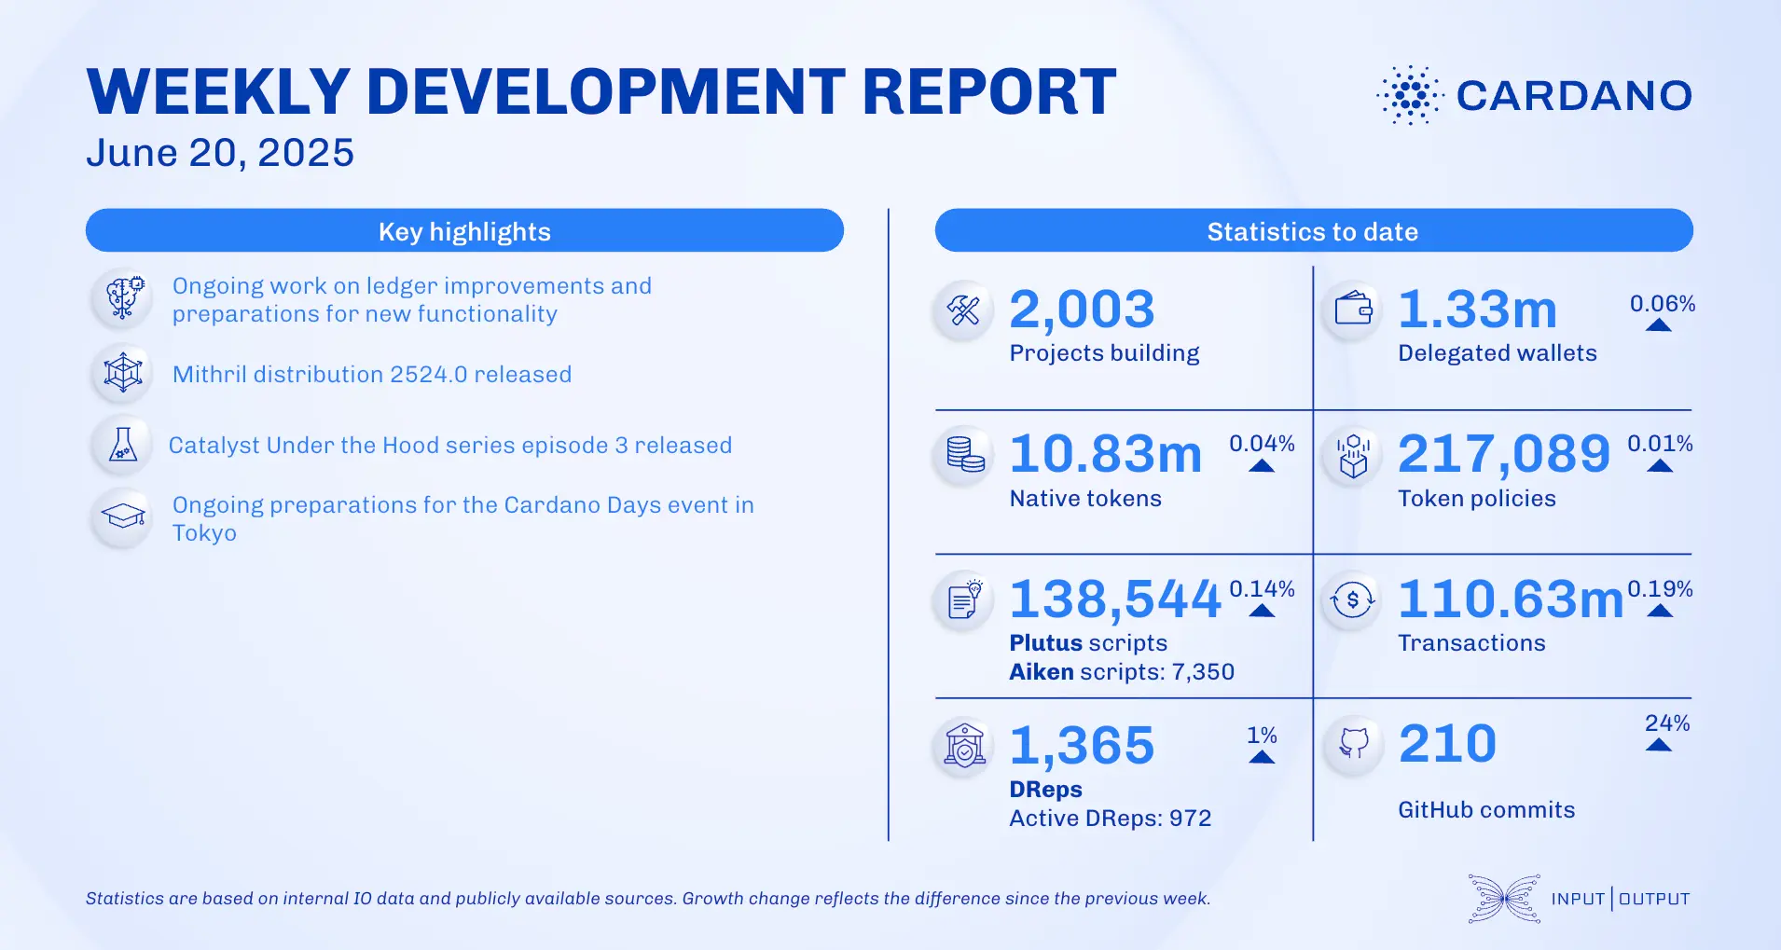The height and width of the screenshot is (950, 1781).
Task: Select the Mithril cube icon
Action: 121,373
